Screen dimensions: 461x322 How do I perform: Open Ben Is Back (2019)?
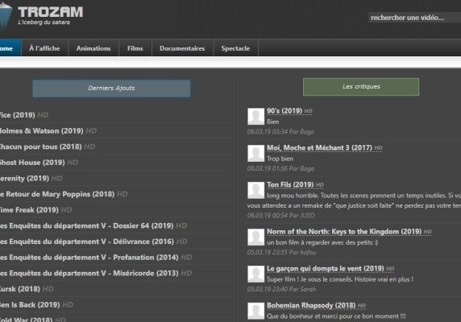(30, 305)
